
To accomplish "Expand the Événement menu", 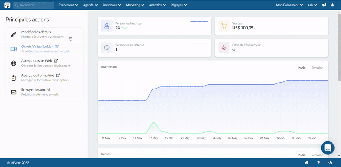I will (x=68, y=5).
